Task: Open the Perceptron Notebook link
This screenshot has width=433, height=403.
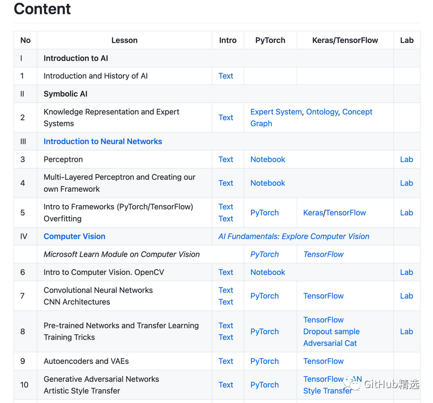Action: click(267, 159)
